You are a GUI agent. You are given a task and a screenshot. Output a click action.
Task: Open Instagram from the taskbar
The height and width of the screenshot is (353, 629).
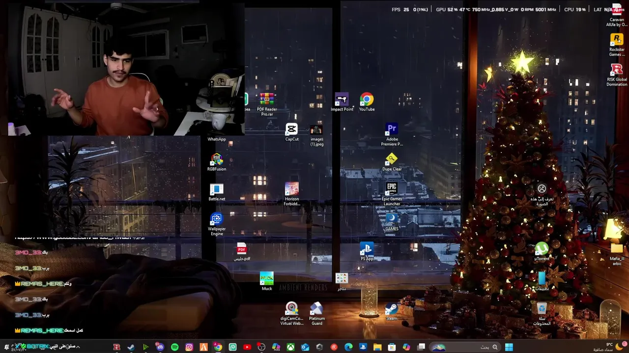pyautogui.click(x=189, y=347)
